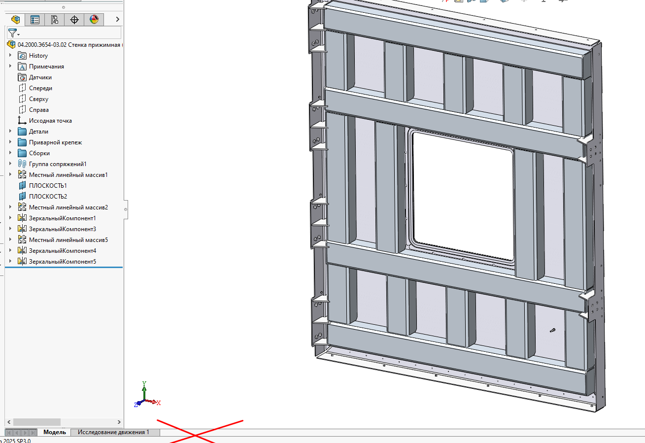Open the DisplayManager color ball tab
The width and height of the screenshot is (645, 443).
click(x=94, y=20)
